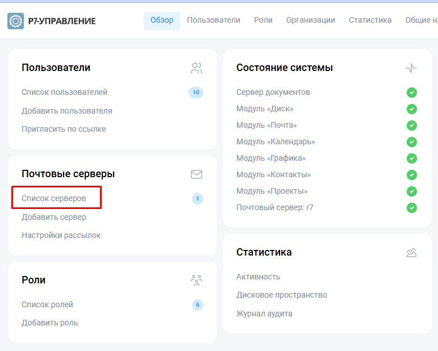Viewport: 438px width, 351px height.
Task: Open the Организации tab
Action: pos(310,20)
